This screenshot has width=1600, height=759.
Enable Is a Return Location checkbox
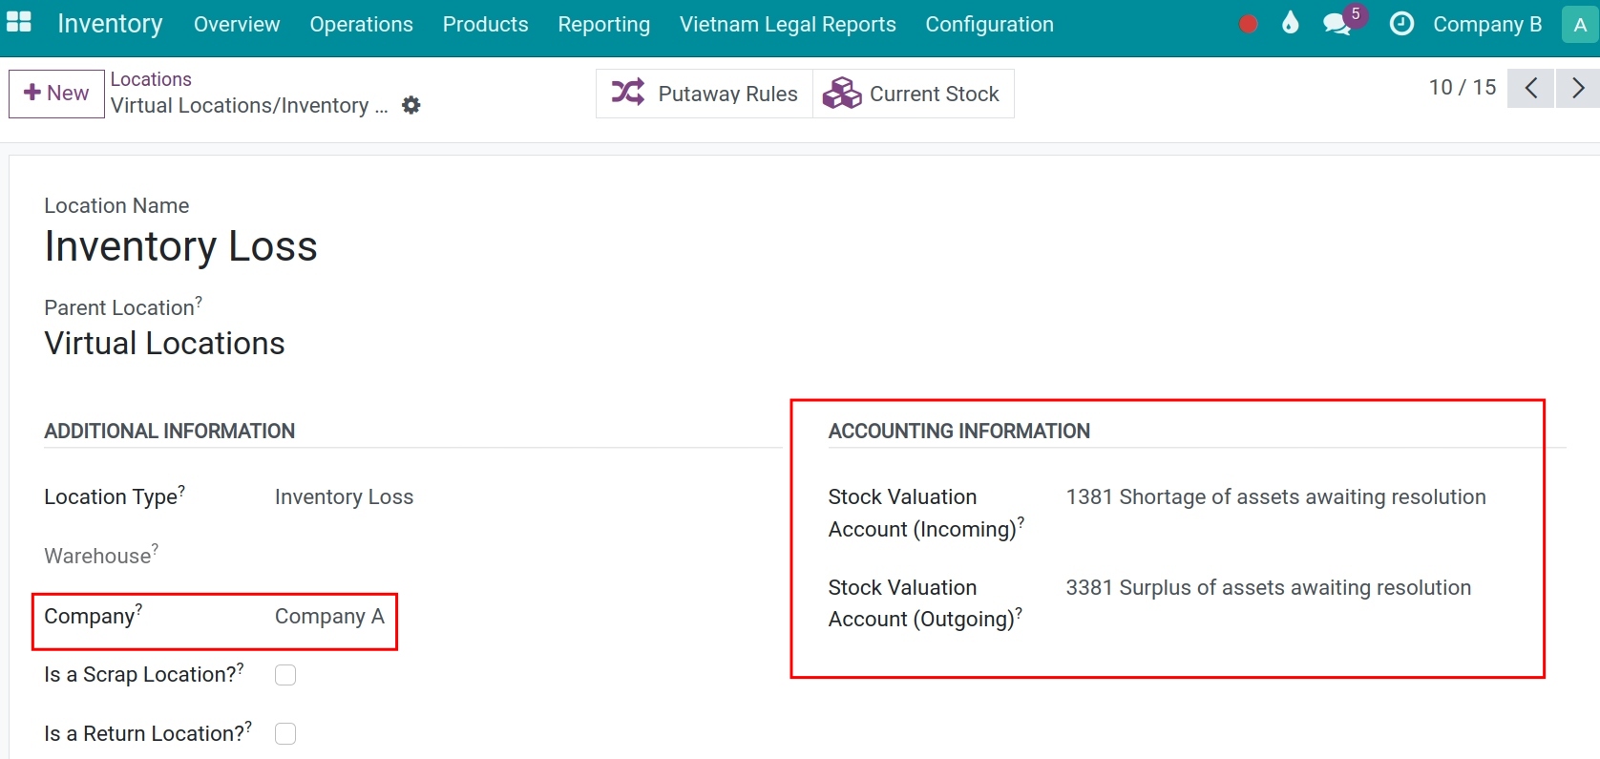click(285, 733)
